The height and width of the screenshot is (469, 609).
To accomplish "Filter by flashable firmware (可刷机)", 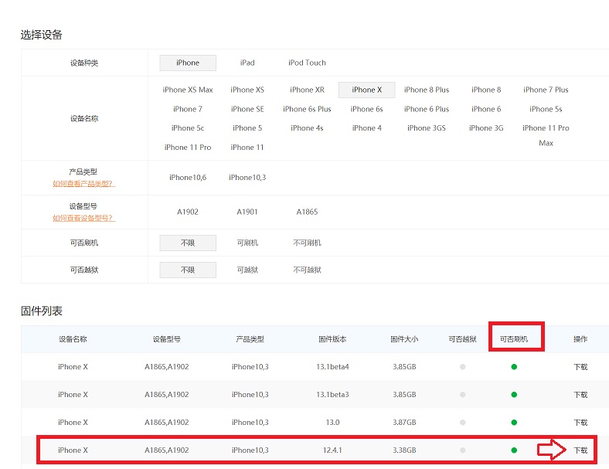I will pyautogui.click(x=247, y=243).
